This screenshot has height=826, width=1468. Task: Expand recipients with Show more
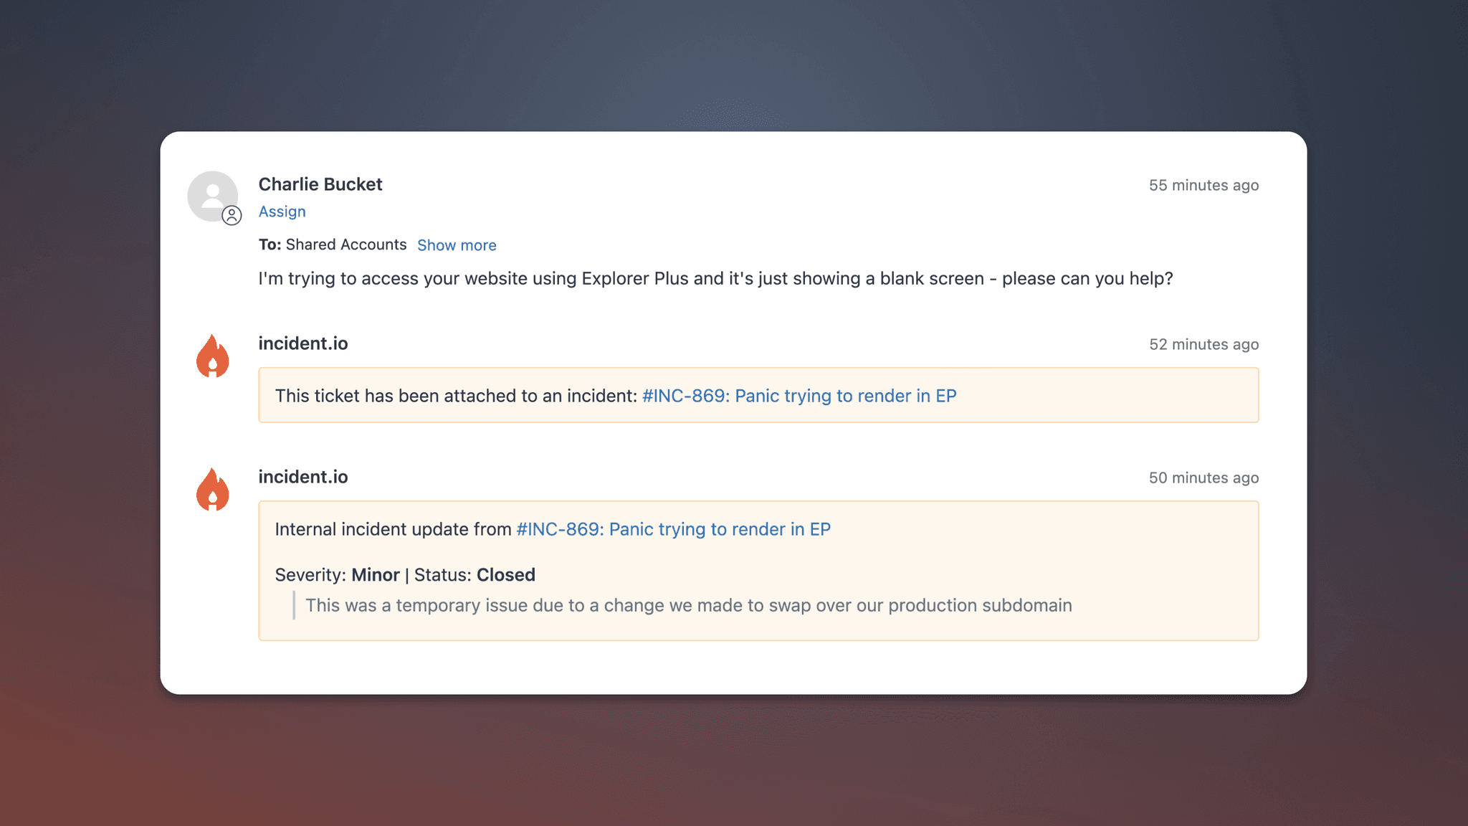457,245
